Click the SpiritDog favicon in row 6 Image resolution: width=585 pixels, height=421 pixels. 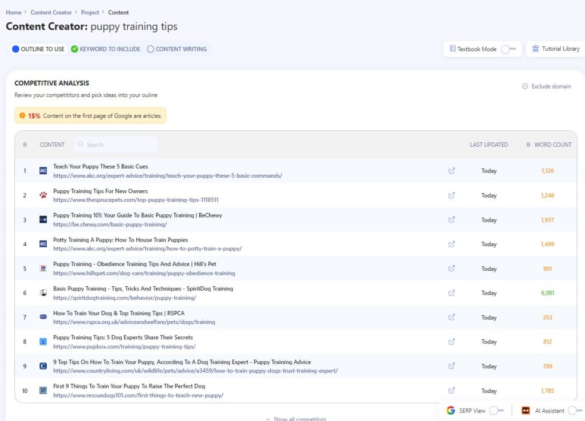click(x=43, y=292)
